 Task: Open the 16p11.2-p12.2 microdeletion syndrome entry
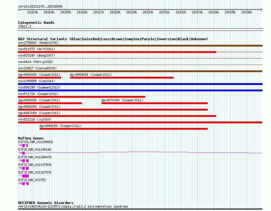pos(73,206)
